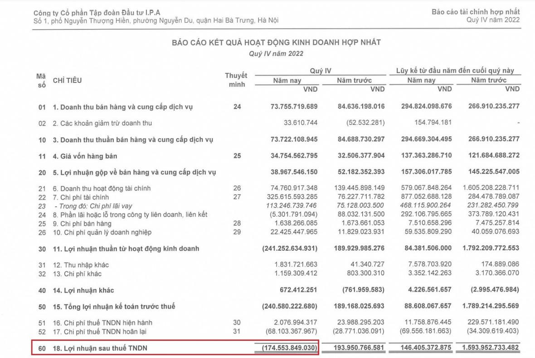
Task: Click 'Báo cáo tài chính hợp nhất' header
Action: [x=476, y=12]
